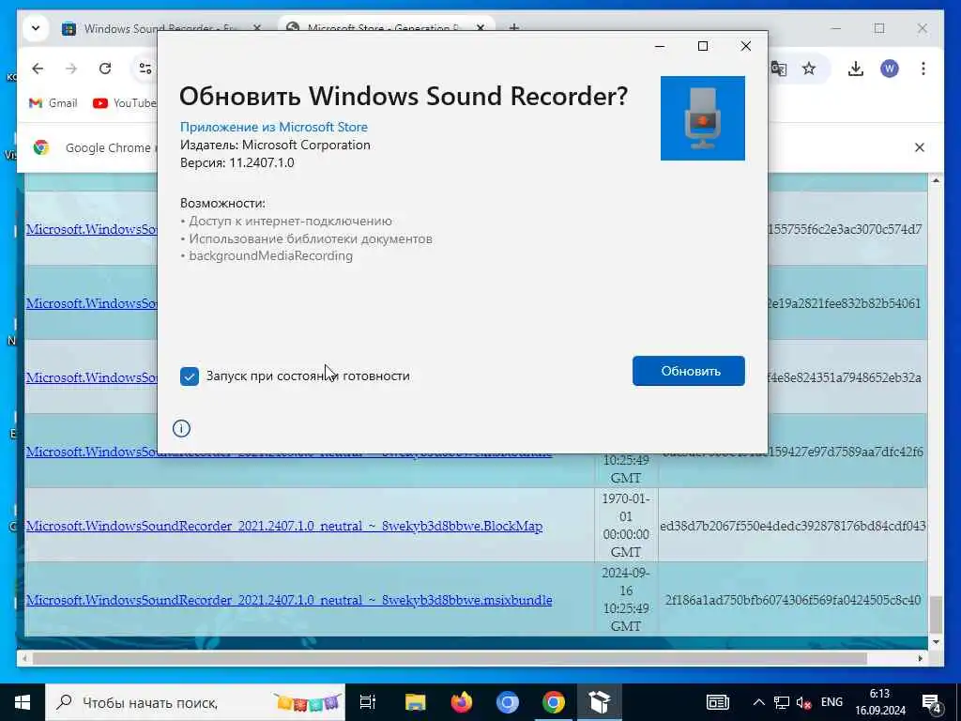This screenshot has height=721, width=961.
Task: Select hash 2f186a1ad750bfb6074306f569fa0424505c8c40
Action: pyautogui.click(x=792, y=600)
